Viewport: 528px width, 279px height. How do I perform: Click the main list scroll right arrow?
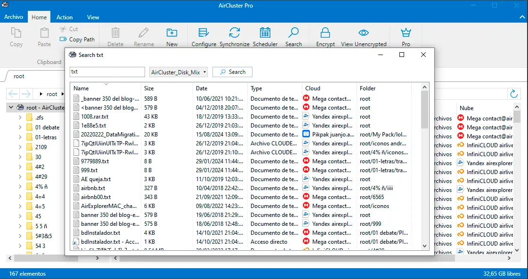tap(509, 258)
